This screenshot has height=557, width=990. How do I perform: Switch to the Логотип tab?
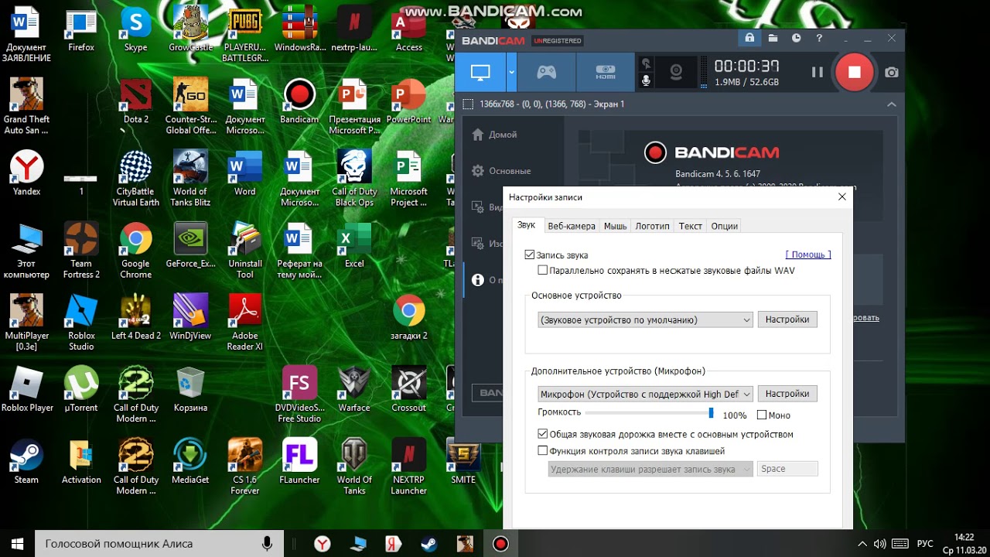[652, 226]
